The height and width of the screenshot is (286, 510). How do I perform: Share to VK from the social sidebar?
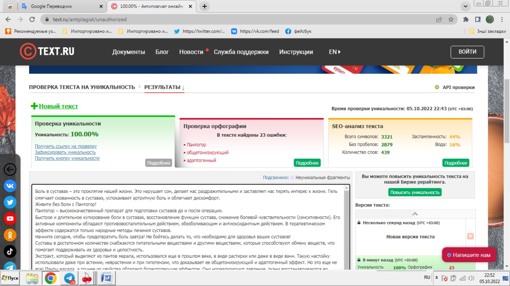click(10, 186)
